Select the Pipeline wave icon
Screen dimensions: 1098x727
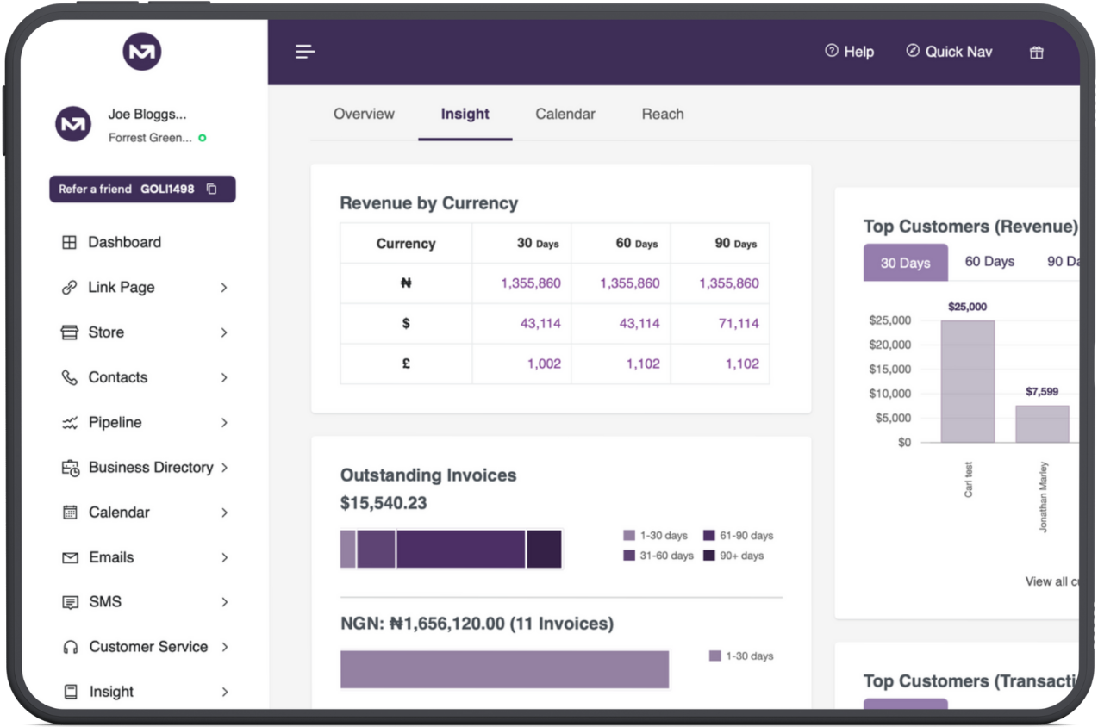point(69,422)
